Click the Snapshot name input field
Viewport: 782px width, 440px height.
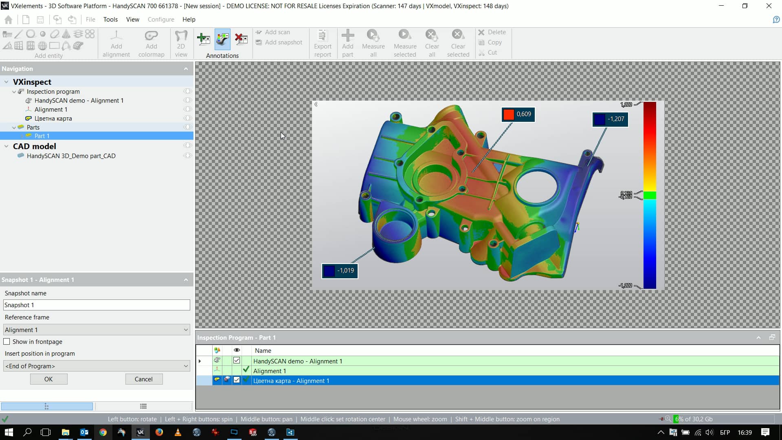click(x=97, y=305)
